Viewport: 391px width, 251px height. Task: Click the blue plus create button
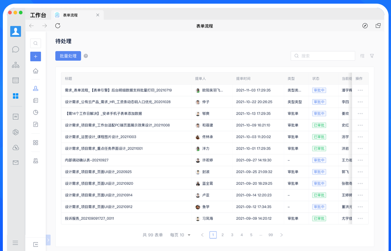pos(36,56)
